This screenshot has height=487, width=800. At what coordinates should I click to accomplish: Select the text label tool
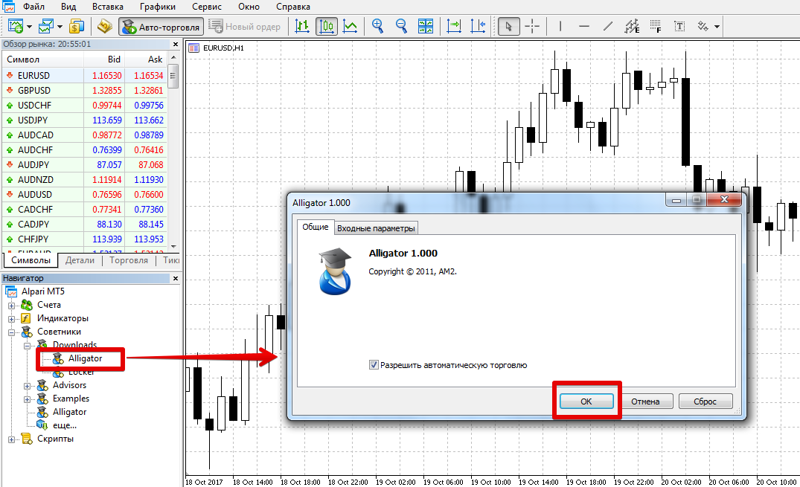click(x=679, y=27)
